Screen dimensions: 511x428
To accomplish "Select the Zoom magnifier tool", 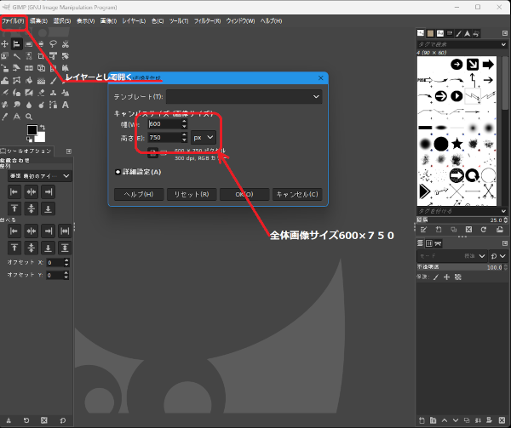I will [x=29, y=117].
